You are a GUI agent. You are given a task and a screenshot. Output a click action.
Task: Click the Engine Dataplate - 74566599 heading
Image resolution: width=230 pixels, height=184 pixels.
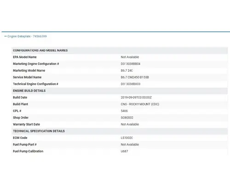[x=27, y=36]
